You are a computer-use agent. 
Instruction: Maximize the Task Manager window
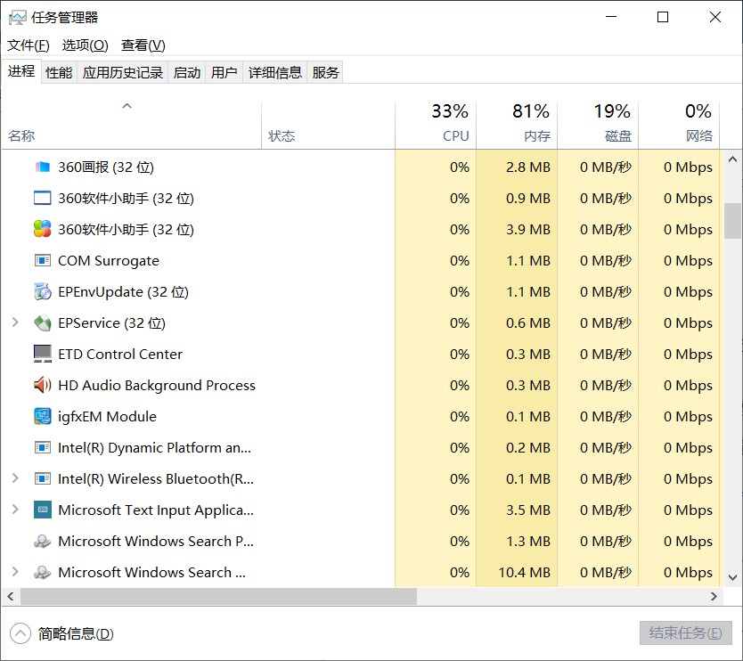tap(663, 18)
